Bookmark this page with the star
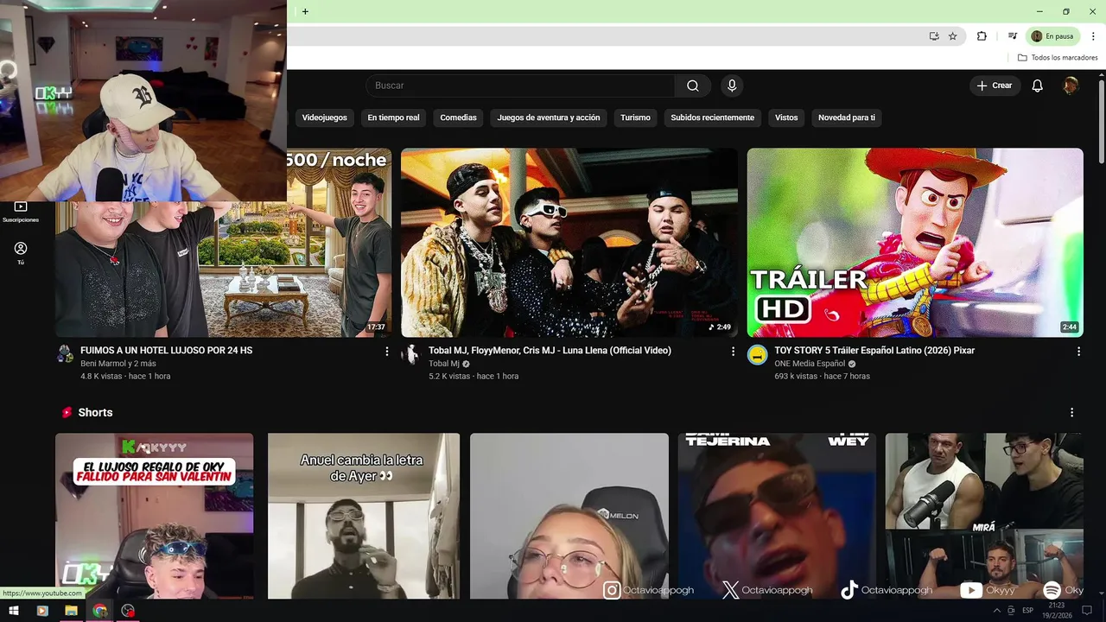This screenshot has height=622, width=1106. point(953,36)
